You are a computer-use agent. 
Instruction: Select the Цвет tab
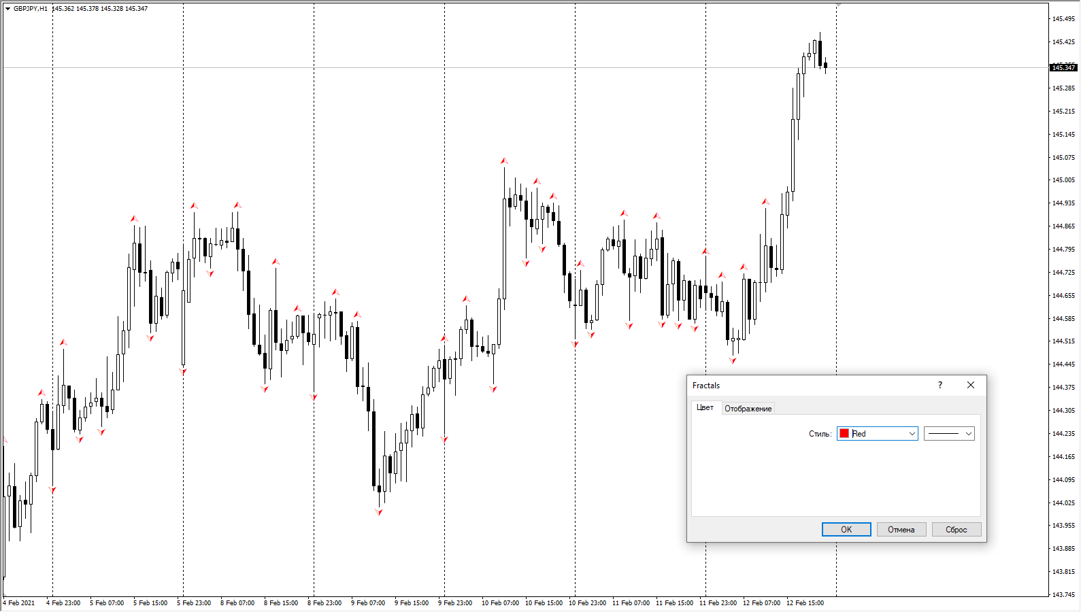705,407
